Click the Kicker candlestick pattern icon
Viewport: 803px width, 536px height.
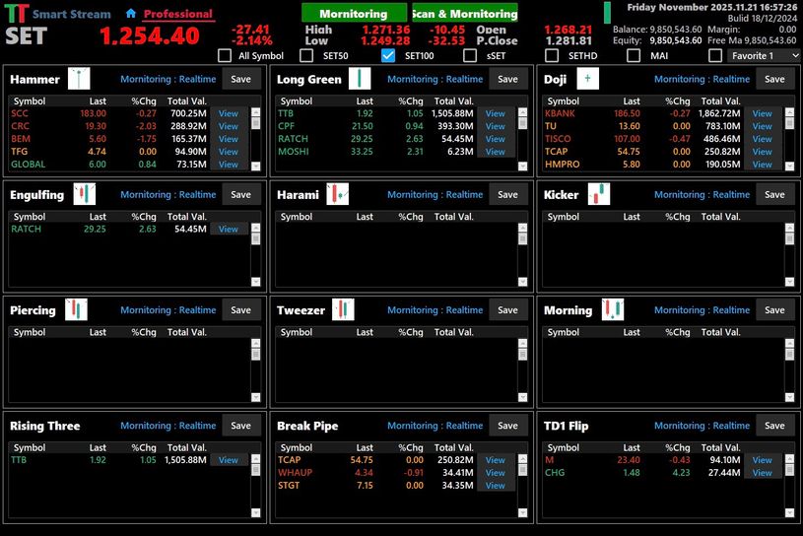coord(598,194)
